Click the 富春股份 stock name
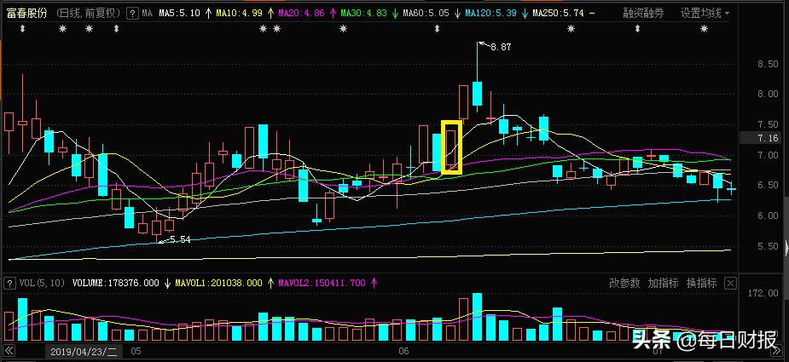 tap(27, 13)
